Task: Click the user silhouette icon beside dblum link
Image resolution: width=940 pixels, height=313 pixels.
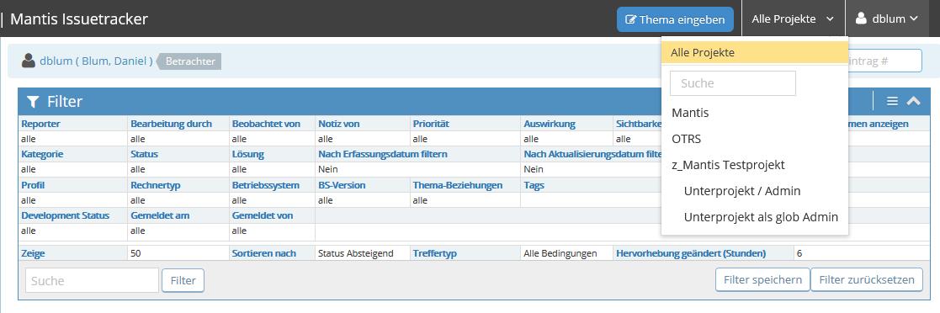Action: pyautogui.click(x=28, y=61)
